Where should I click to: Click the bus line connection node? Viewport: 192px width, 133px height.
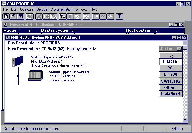click(18, 76)
